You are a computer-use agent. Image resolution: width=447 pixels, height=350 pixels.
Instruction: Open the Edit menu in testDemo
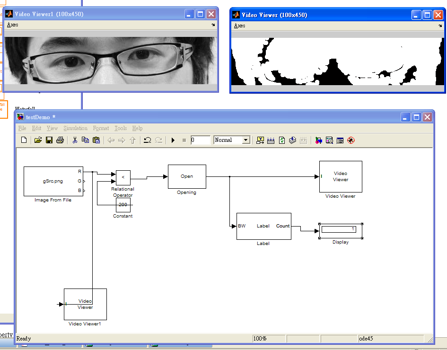coord(36,128)
